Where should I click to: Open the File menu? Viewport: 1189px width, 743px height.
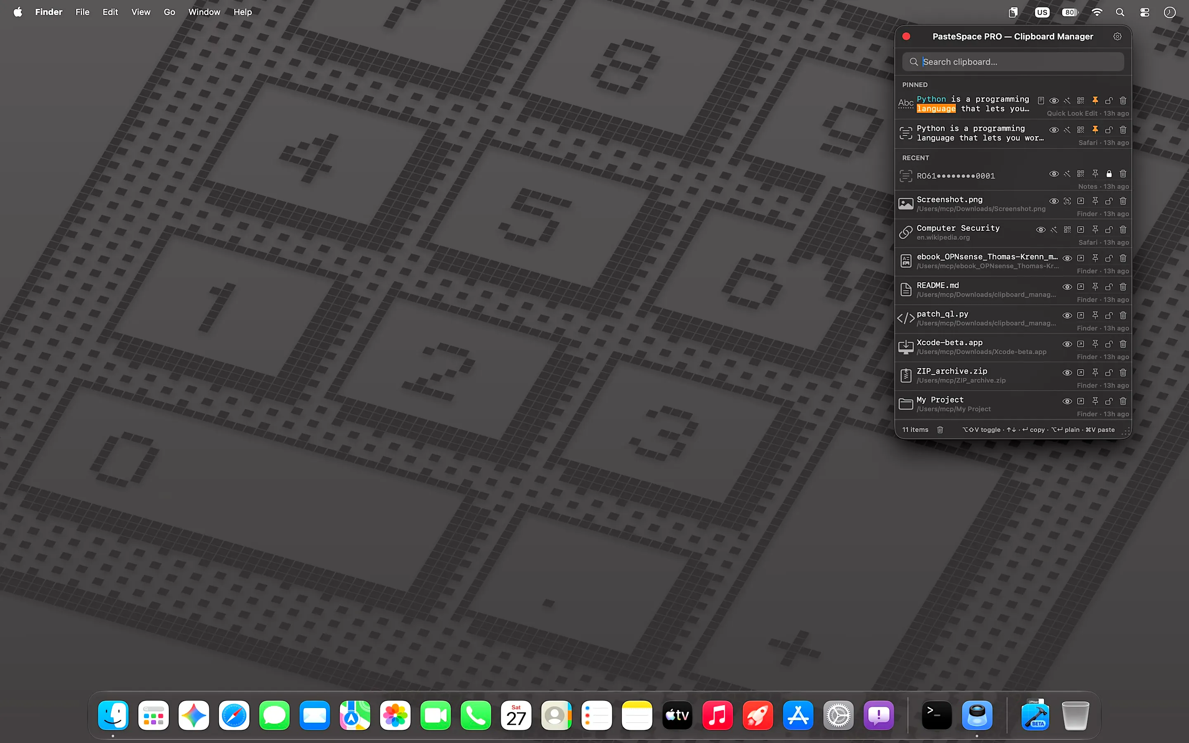pyautogui.click(x=83, y=12)
